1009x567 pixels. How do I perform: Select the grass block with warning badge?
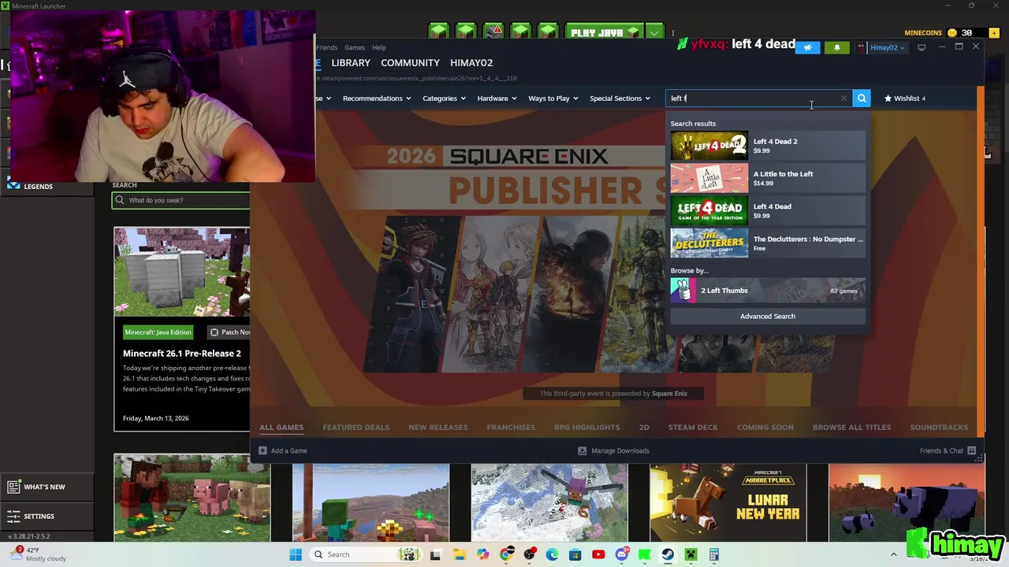[x=493, y=31]
